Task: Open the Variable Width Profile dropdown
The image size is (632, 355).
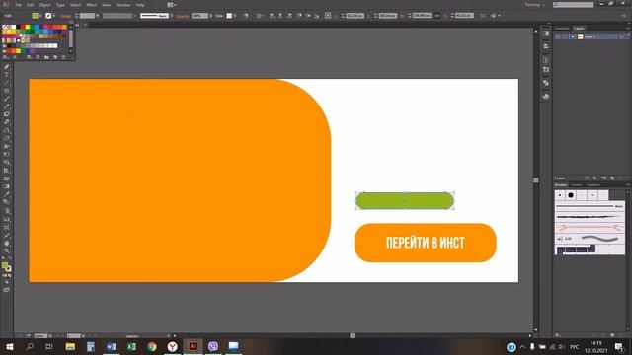Action: [x=135, y=16]
